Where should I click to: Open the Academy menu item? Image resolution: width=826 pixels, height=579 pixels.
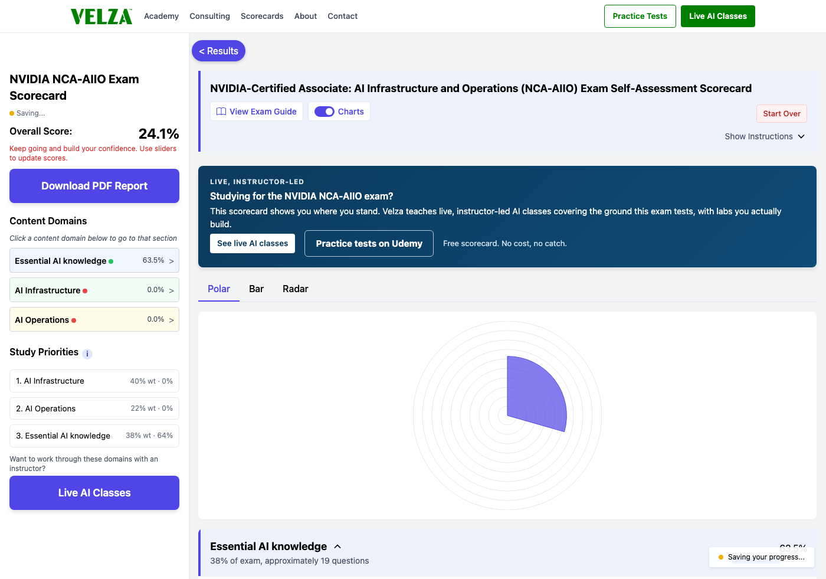pyautogui.click(x=161, y=16)
